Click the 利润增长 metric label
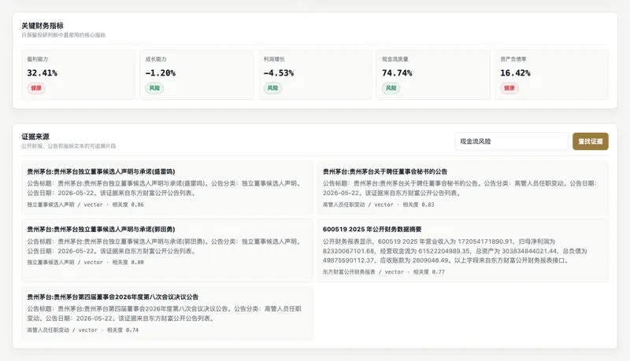This screenshot has height=361, width=630. click(274, 59)
